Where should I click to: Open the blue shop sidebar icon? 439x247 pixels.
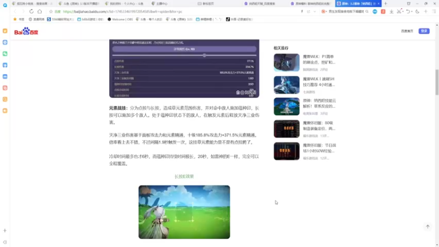click(5, 65)
